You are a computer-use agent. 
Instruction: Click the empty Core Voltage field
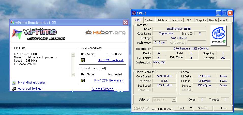pyautogui.click(x=197, y=42)
